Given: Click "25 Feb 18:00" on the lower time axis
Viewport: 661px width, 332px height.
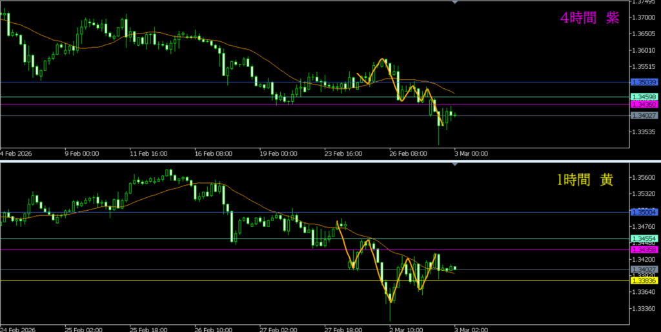Looking at the screenshot, I should [148, 327].
